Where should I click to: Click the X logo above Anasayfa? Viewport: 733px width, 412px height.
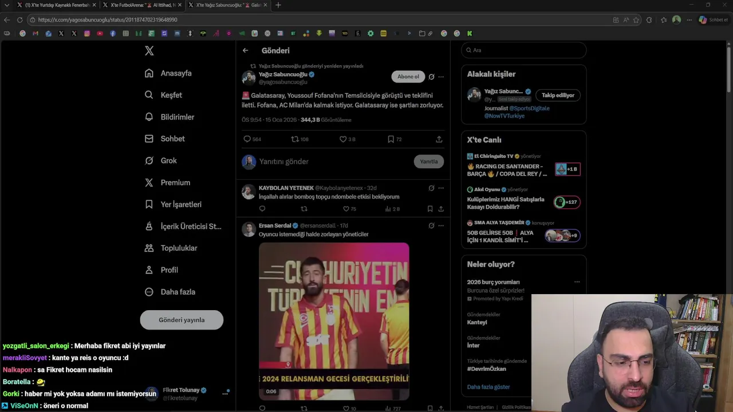click(149, 50)
